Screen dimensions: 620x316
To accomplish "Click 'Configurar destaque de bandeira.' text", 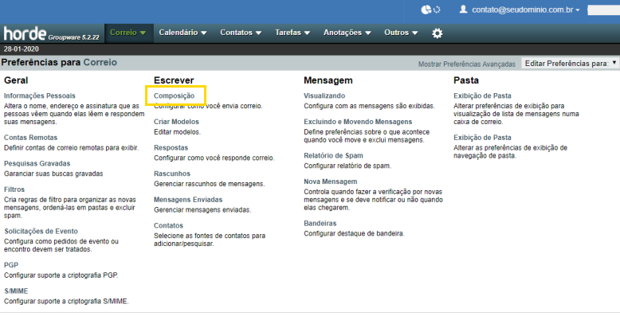I will click(x=354, y=233).
